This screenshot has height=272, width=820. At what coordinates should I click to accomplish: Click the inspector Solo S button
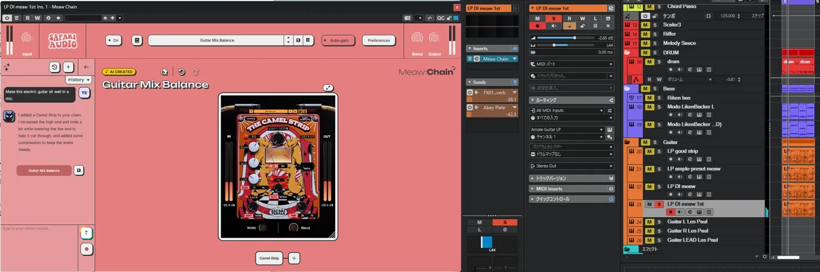(x=553, y=18)
